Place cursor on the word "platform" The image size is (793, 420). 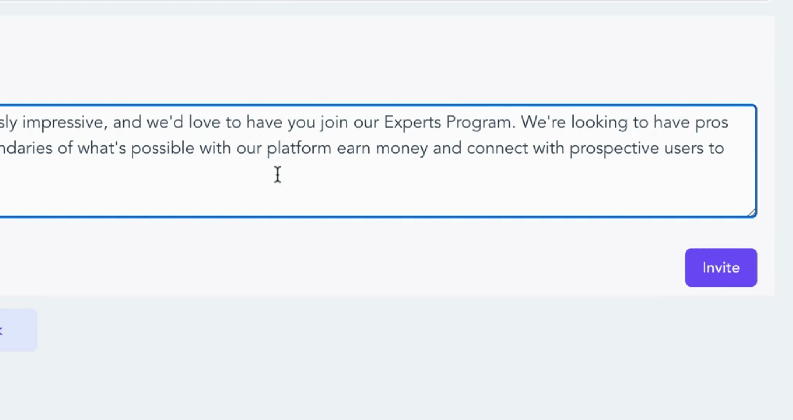[x=299, y=149]
